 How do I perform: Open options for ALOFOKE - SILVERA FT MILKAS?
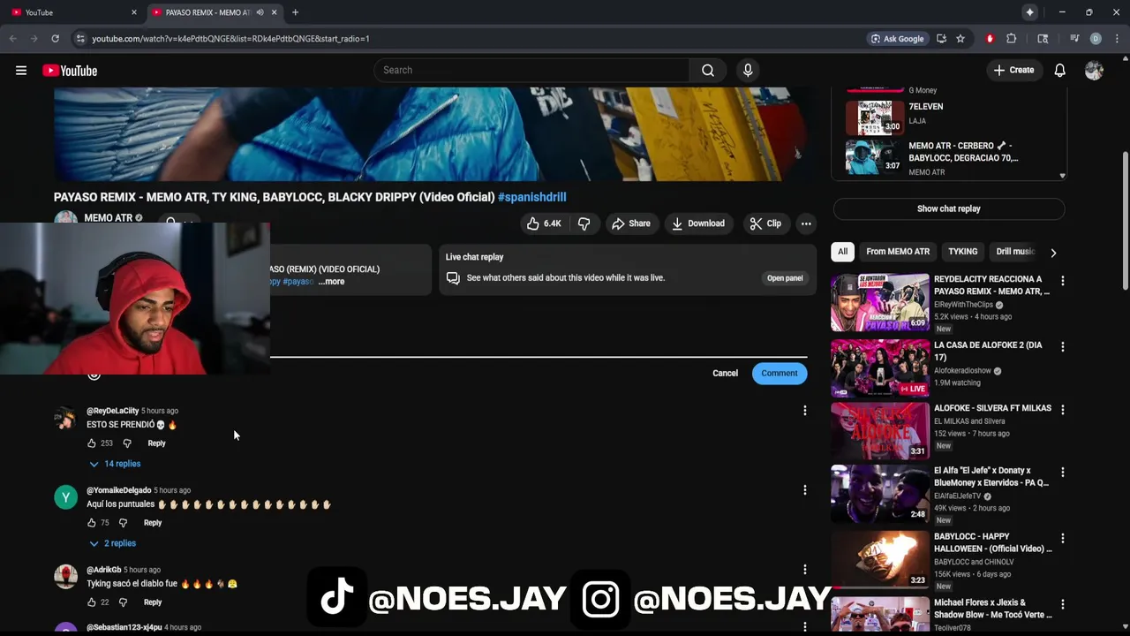click(x=1062, y=410)
